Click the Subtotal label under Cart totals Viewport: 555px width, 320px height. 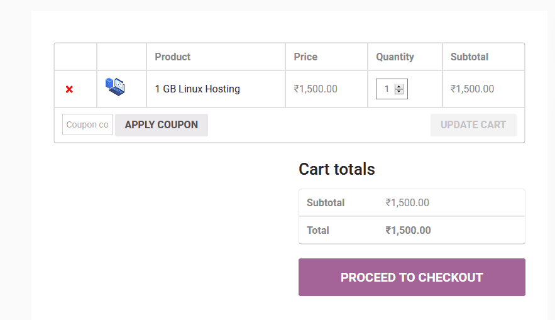tap(326, 203)
